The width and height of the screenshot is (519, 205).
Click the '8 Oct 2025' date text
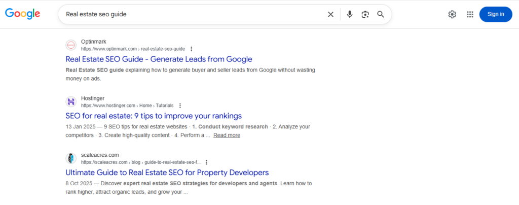(79, 183)
